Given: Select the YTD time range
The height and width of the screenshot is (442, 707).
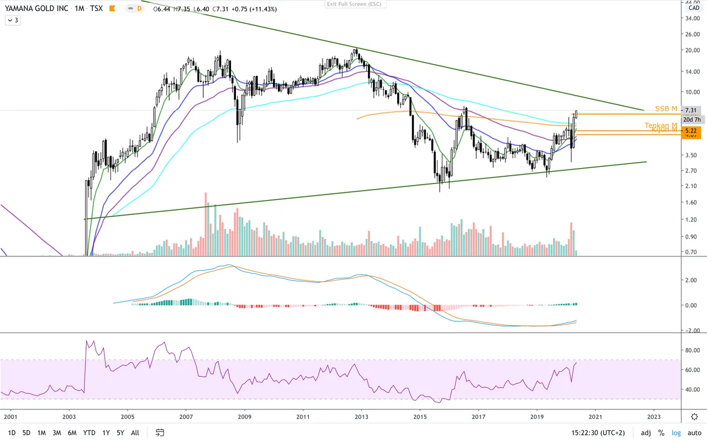Looking at the screenshot, I should pos(89,433).
